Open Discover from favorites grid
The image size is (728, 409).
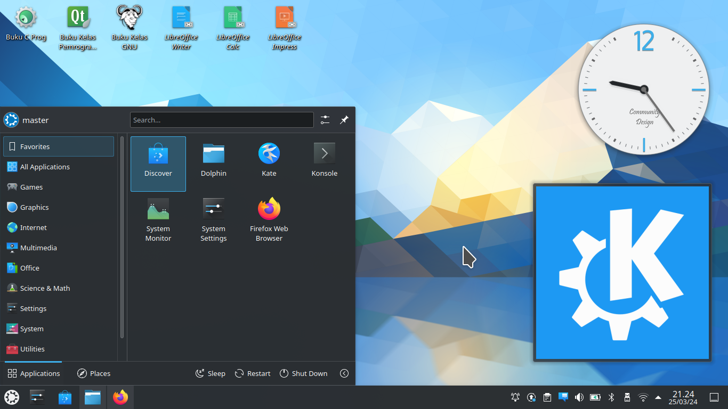158,163
